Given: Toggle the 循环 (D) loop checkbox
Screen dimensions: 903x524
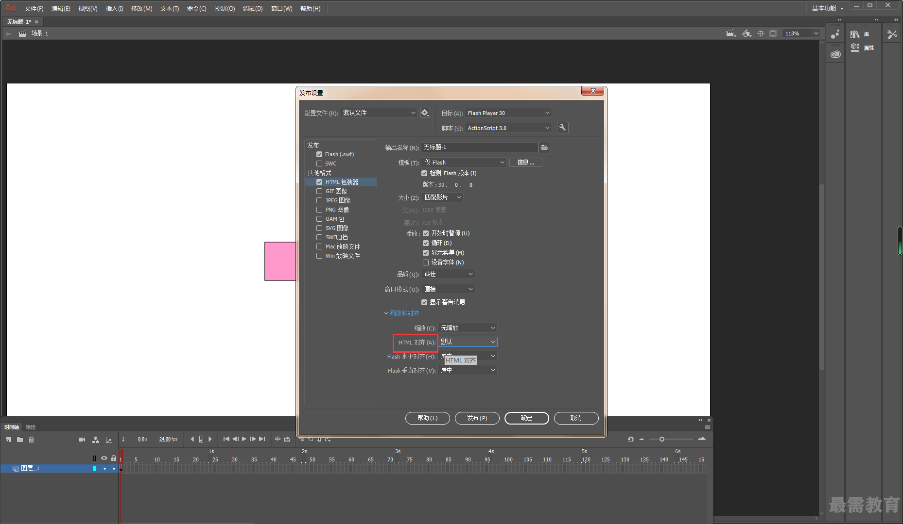Looking at the screenshot, I should tap(426, 243).
